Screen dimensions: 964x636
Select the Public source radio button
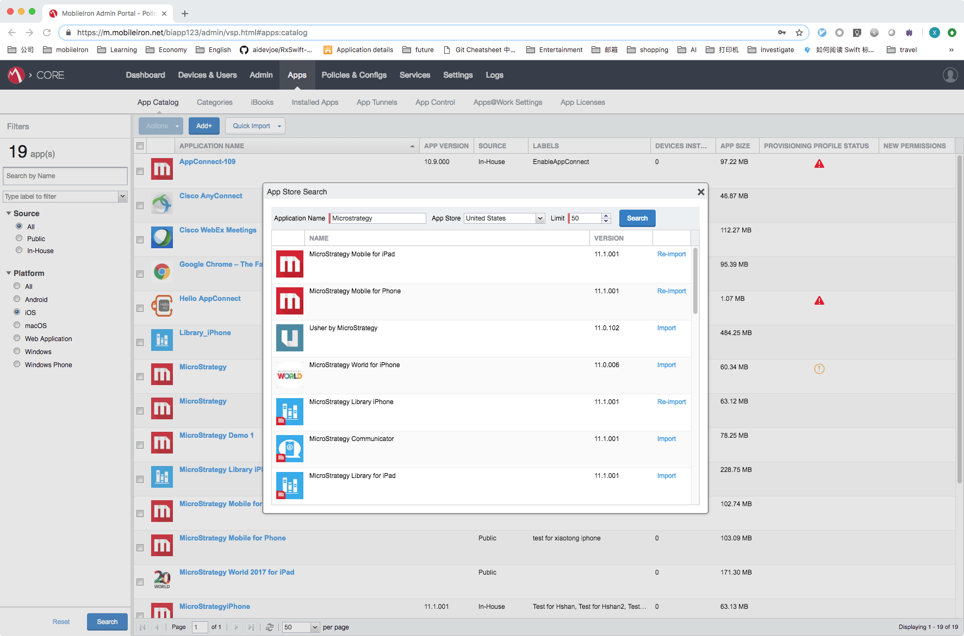click(x=19, y=238)
